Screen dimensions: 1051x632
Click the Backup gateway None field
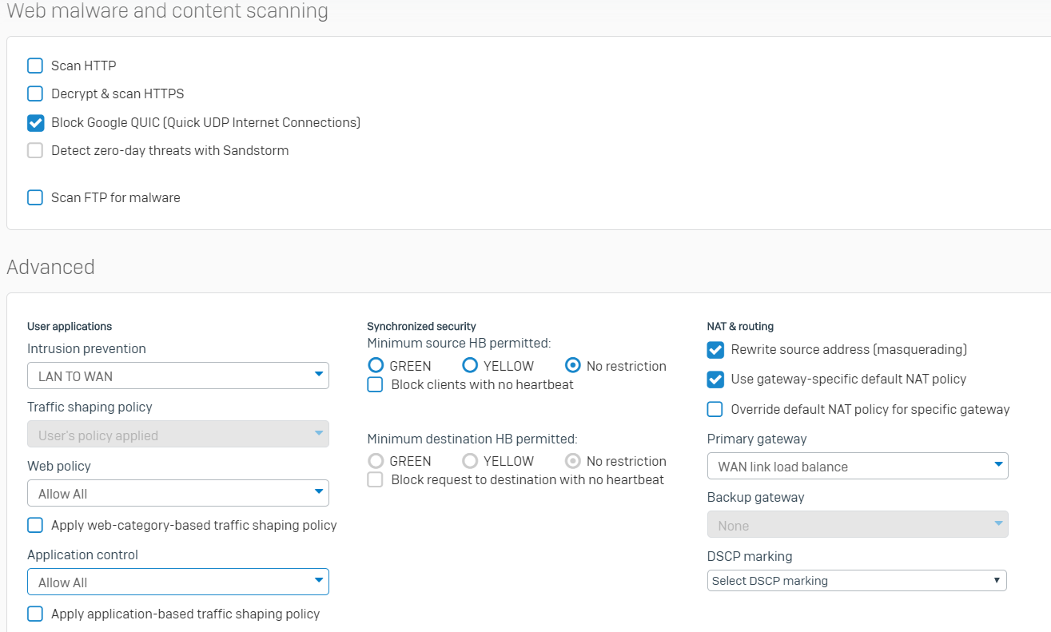coord(857,525)
